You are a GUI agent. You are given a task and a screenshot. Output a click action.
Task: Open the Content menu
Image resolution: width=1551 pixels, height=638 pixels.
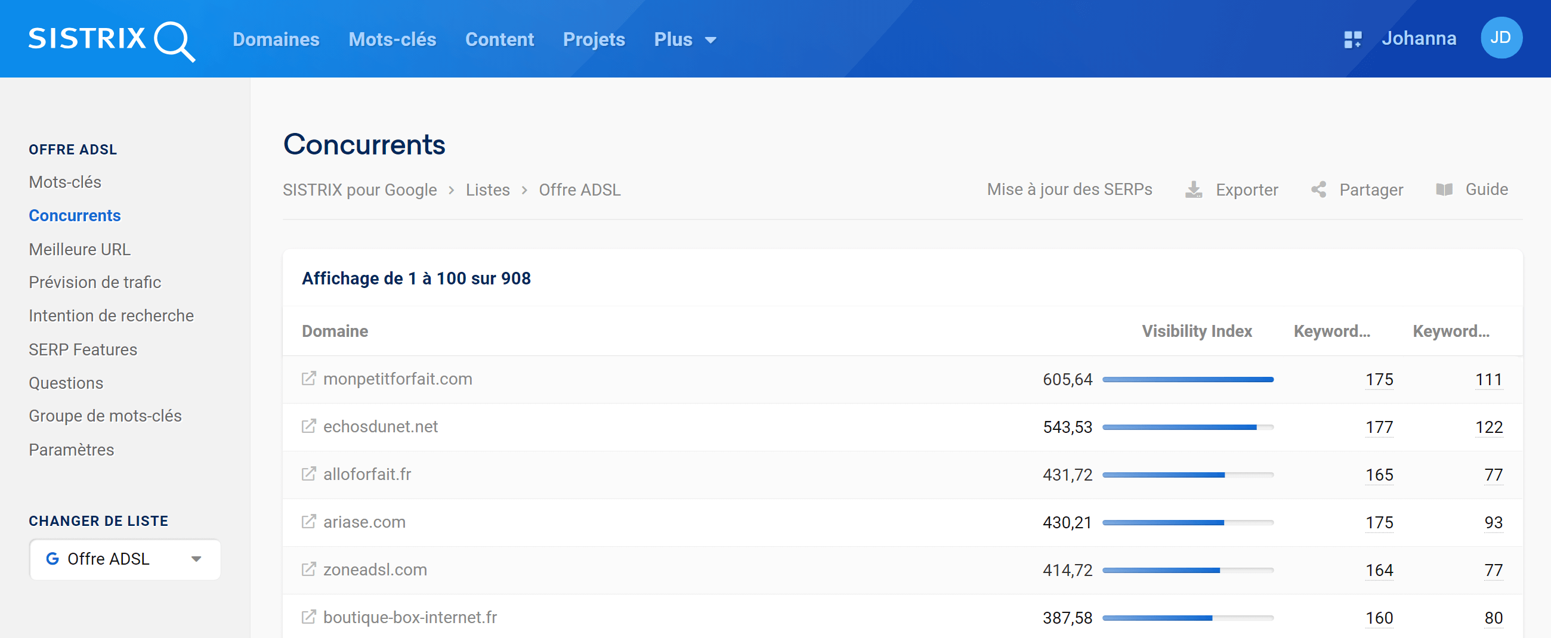point(499,39)
